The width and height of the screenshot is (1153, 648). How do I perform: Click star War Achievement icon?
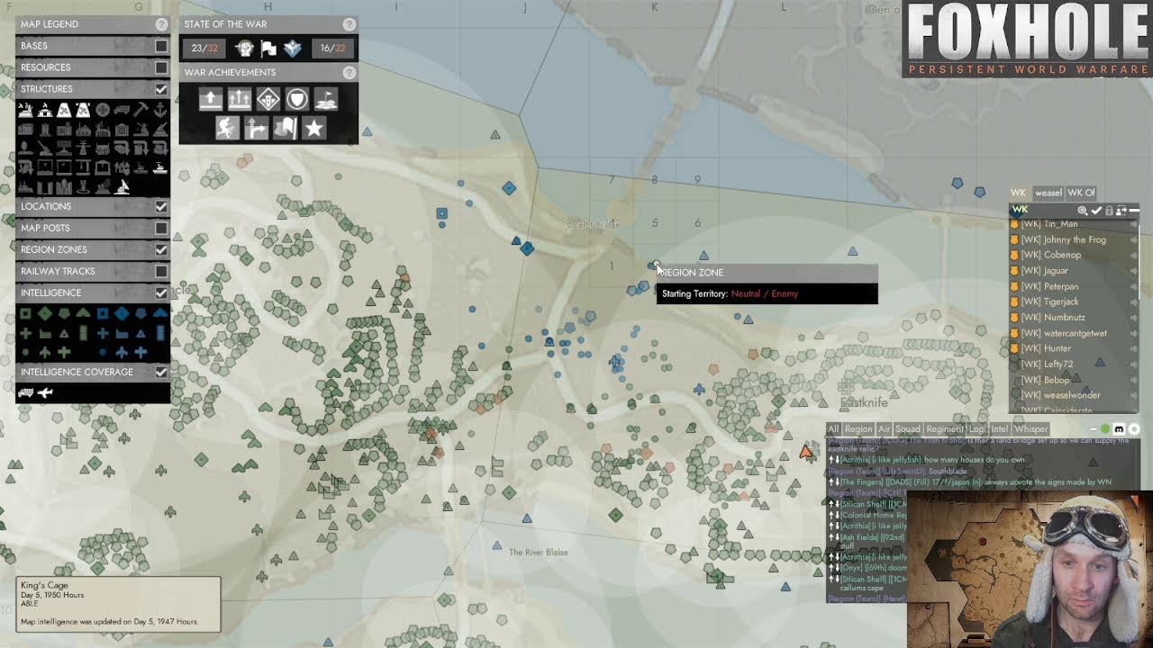pos(313,129)
